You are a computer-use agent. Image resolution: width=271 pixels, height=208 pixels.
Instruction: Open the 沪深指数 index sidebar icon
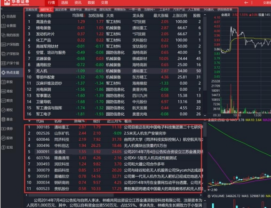[3, 44]
